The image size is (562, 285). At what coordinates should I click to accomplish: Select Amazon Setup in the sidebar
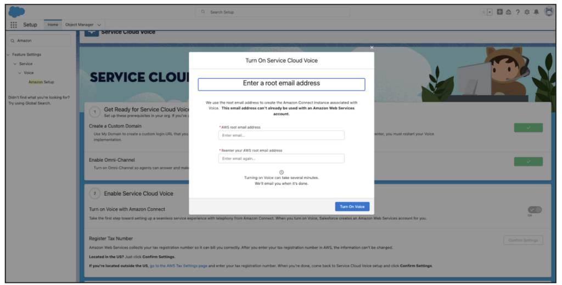pos(41,82)
